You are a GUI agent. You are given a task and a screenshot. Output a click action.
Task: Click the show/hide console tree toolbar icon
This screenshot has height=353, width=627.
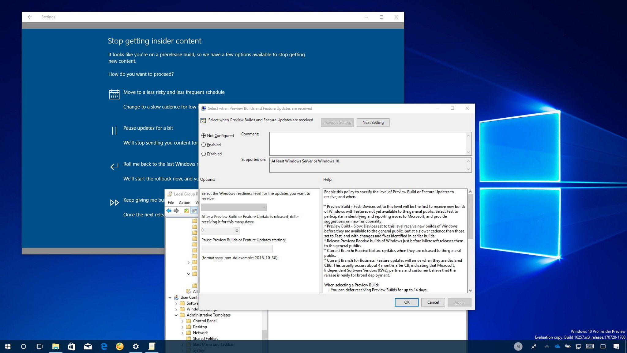tap(194, 211)
